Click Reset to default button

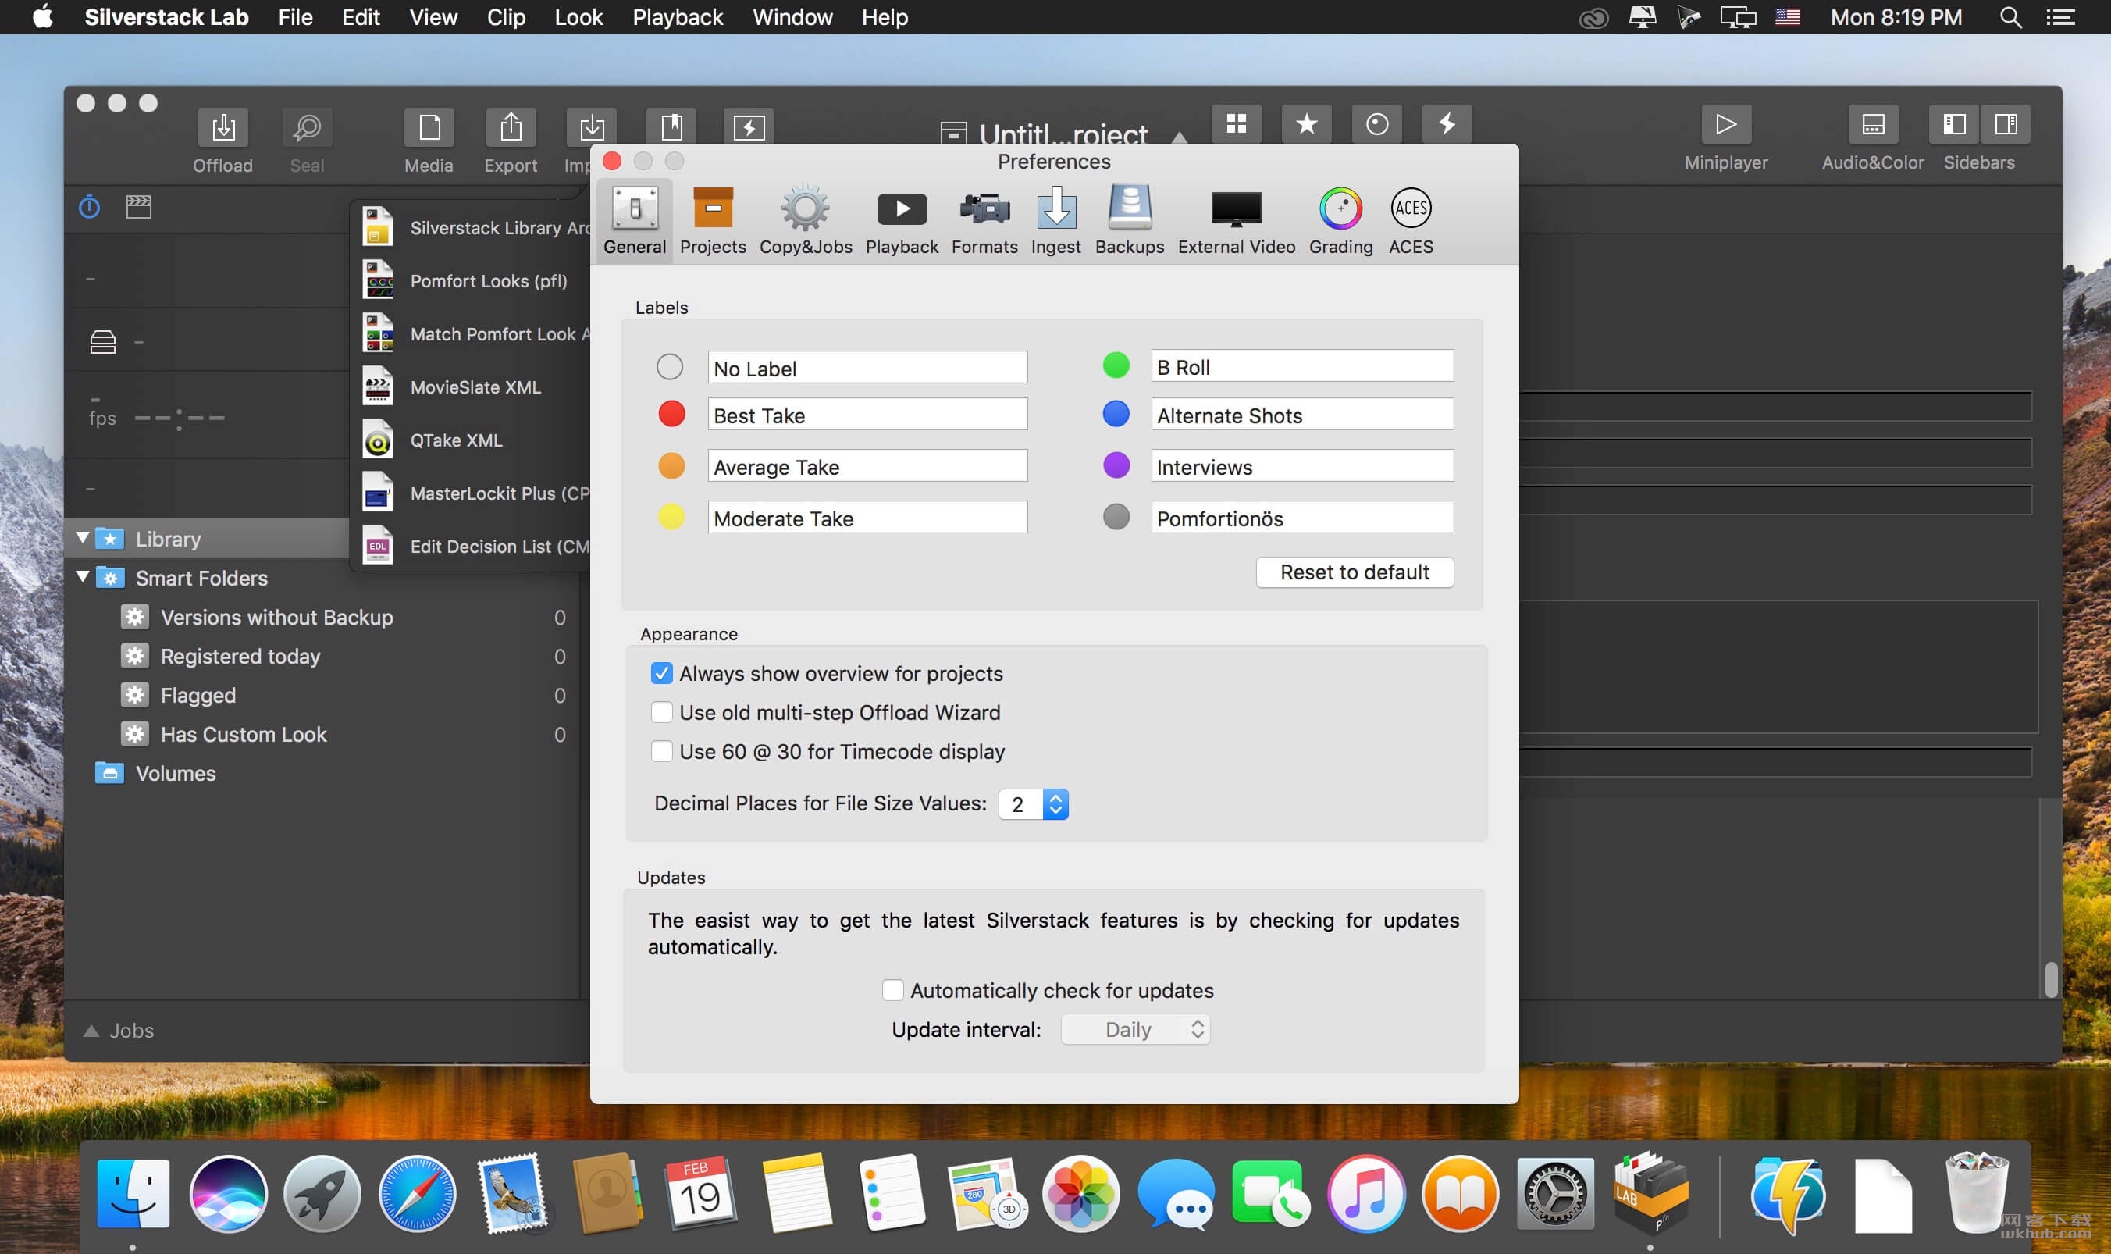pyautogui.click(x=1354, y=572)
